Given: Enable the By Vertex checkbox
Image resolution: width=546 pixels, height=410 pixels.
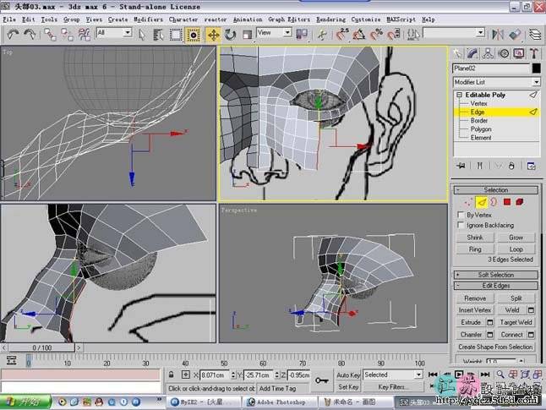Looking at the screenshot, I should 461,215.
